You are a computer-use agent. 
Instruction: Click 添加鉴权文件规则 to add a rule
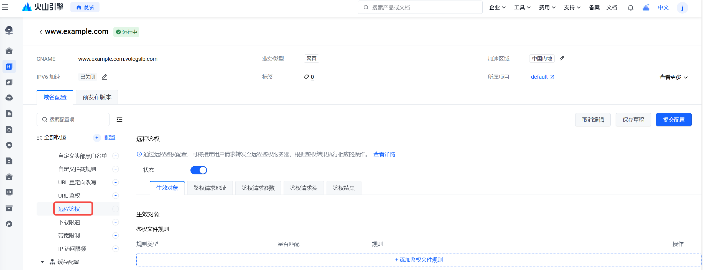pos(419,260)
